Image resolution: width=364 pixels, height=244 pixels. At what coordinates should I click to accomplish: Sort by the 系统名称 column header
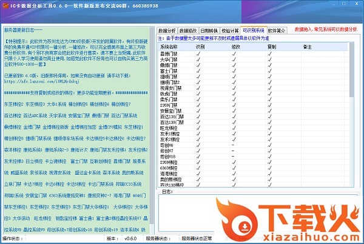[x=176, y=47]
